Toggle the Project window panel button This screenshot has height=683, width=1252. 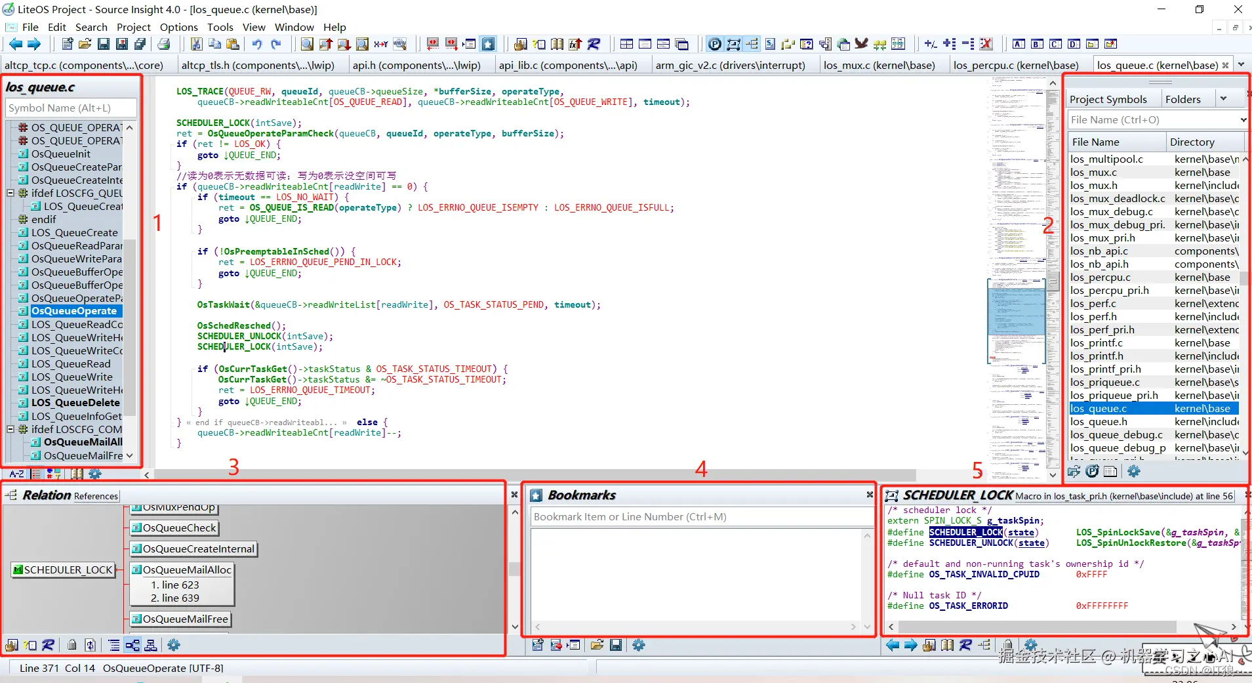715,44
